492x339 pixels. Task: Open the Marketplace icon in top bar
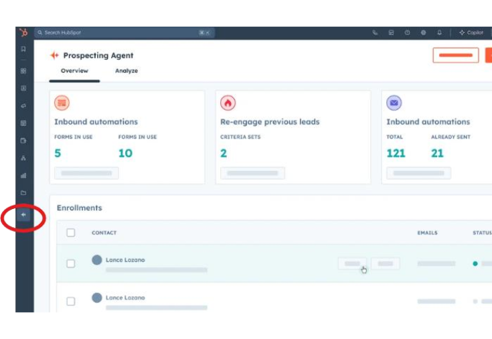[x=391, y=33]
